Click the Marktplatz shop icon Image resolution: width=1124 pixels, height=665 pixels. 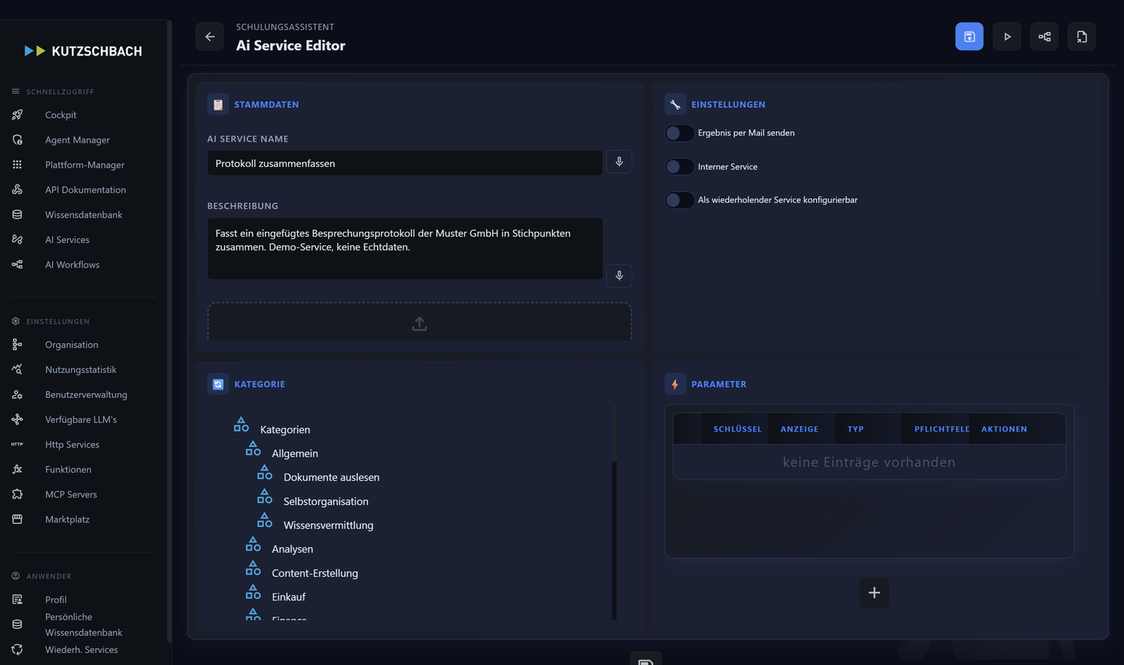(x=17, y=519)
